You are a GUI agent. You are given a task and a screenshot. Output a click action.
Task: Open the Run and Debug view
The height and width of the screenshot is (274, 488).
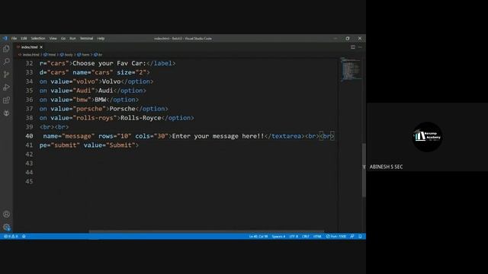(6, 88)
